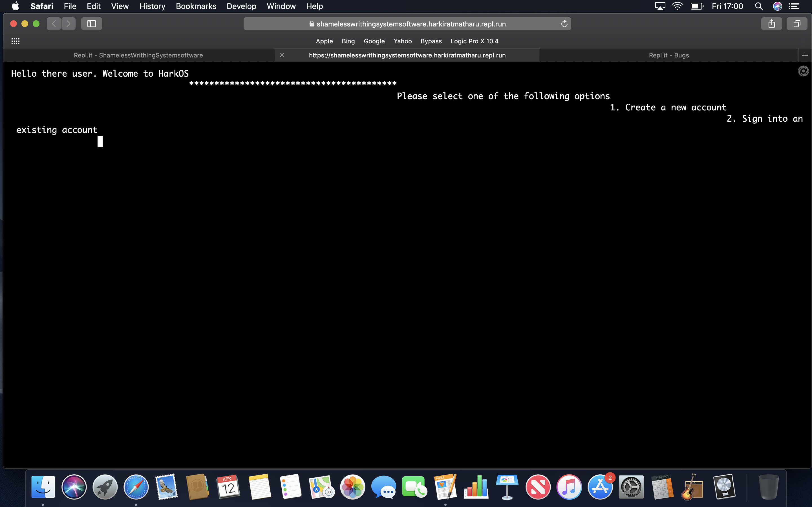Open Photos pinwheel icon in Dock
The image size is (812, 507).
(x=353, y=487)
